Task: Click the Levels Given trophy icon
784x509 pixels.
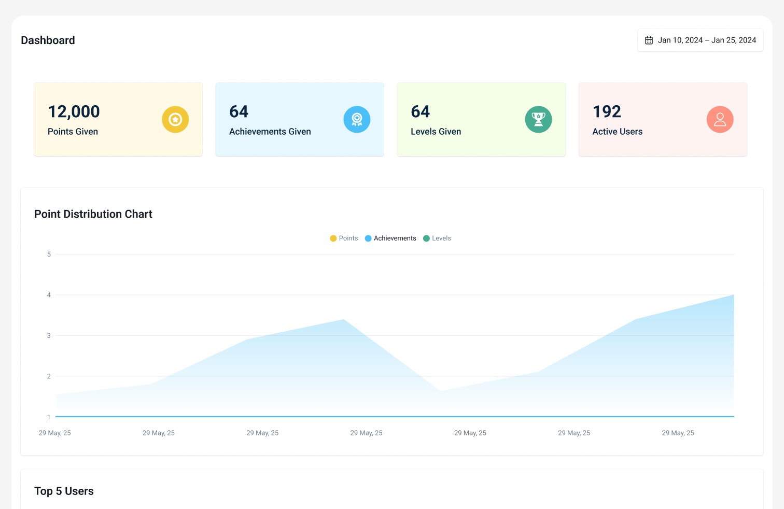Action: coord(538,119)
